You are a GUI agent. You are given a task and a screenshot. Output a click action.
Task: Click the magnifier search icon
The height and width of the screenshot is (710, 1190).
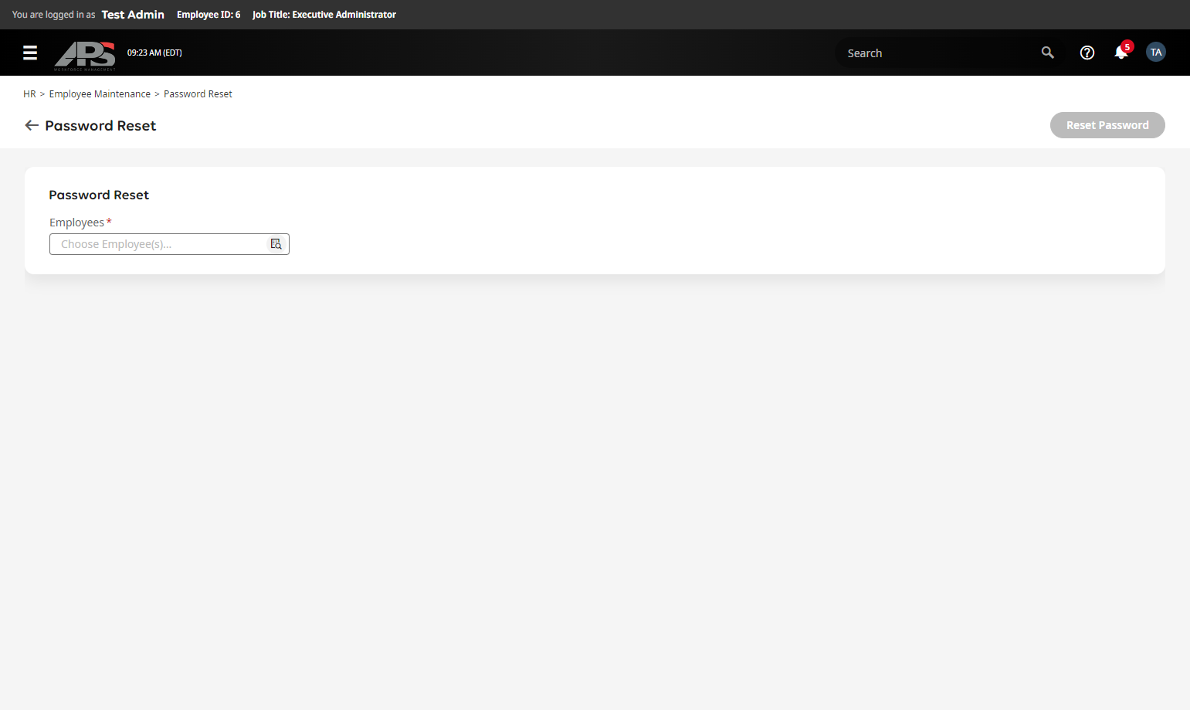[1047, 53]
